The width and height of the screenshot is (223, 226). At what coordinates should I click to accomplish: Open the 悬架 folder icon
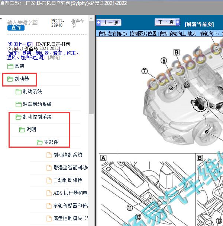(x=10, y=66)
